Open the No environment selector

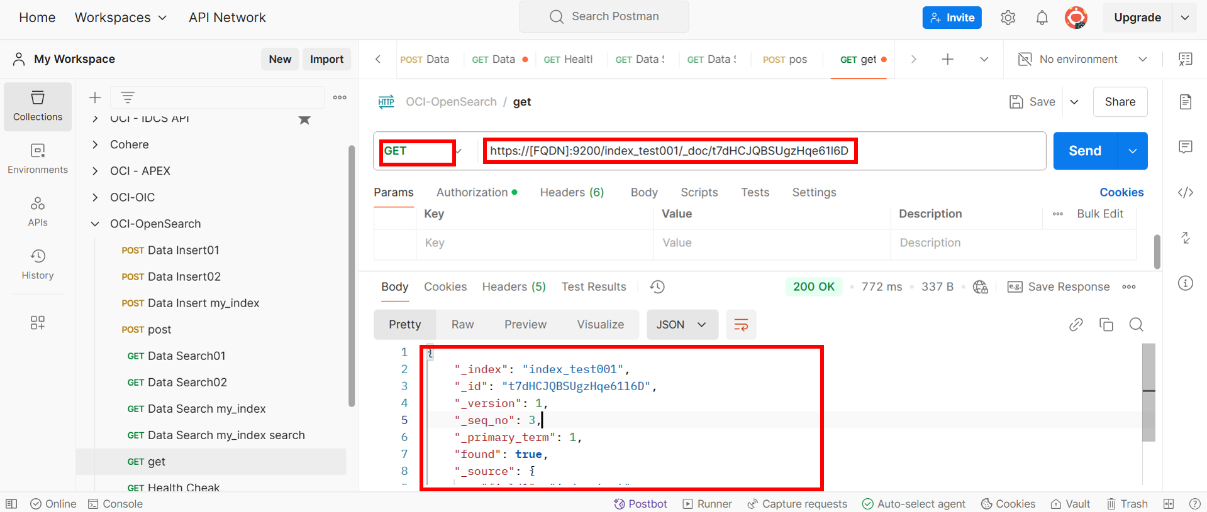coord(1082,59)
